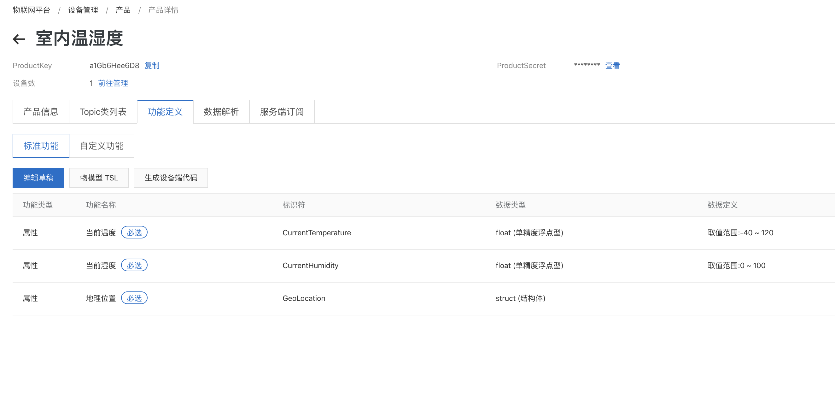The width and height of the screenshot is (835, 393).
Task: Copy the ProductKey via 复制 link
Action: click(152, 66)
